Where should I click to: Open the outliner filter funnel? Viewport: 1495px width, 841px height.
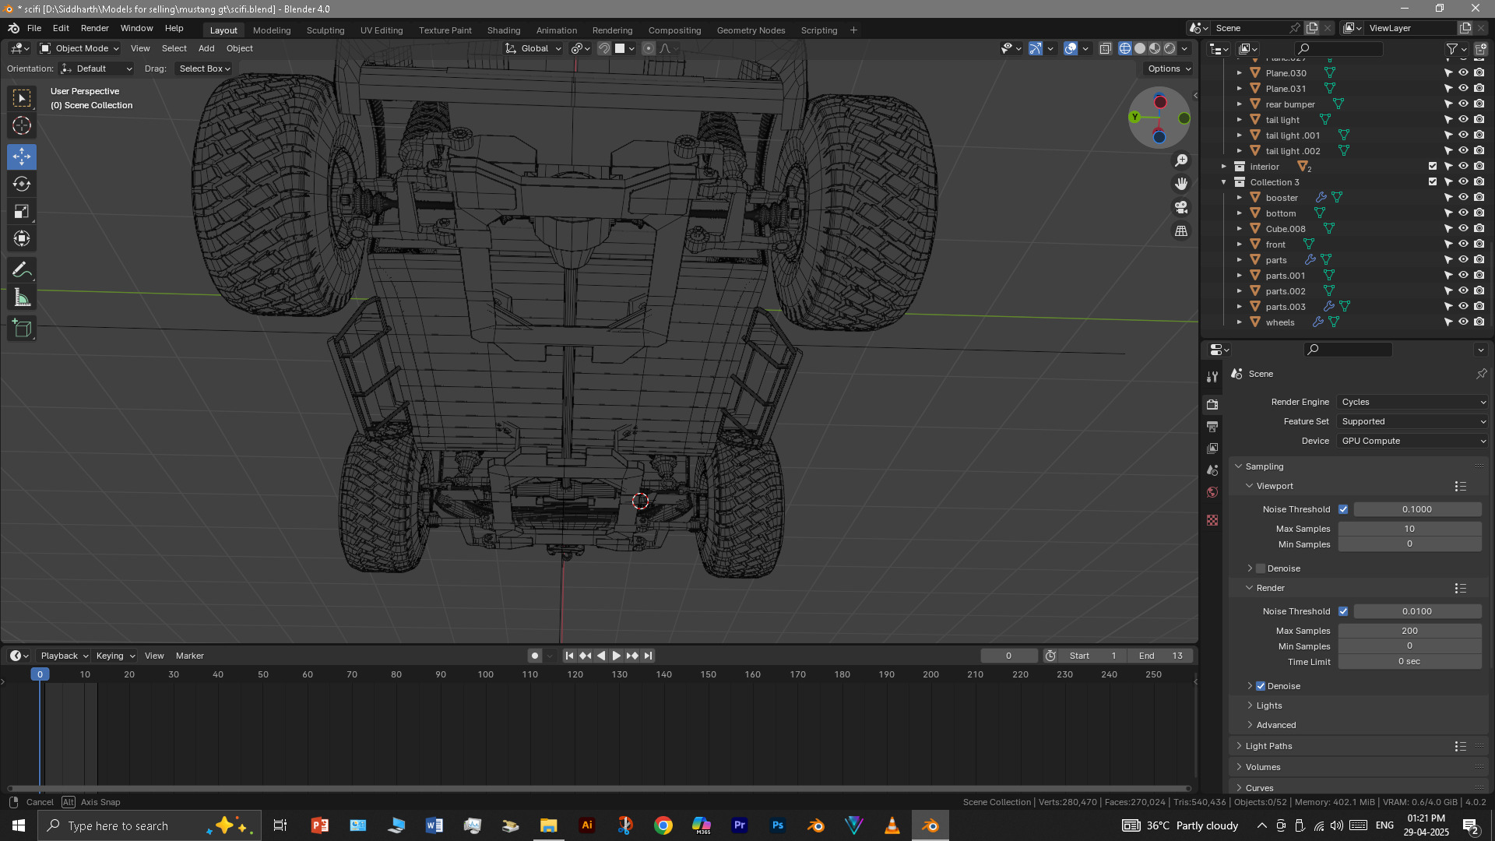click(x=1451, y=48)
